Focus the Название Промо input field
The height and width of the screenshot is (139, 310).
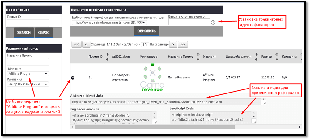point(28,62)
